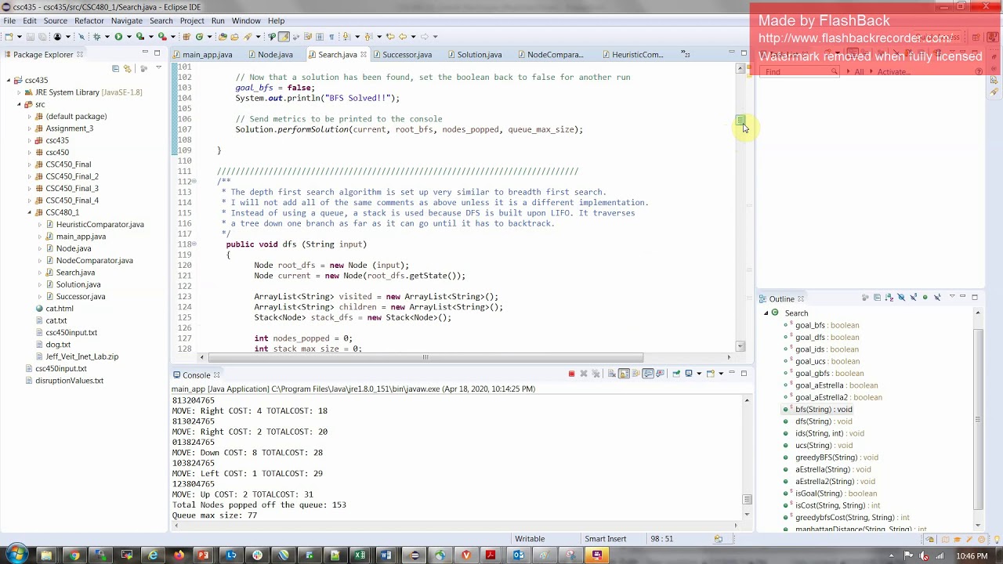Click the editor horizontal scrollbar thumb
This screenshot has width=1003, height=564.
point(425,357)
